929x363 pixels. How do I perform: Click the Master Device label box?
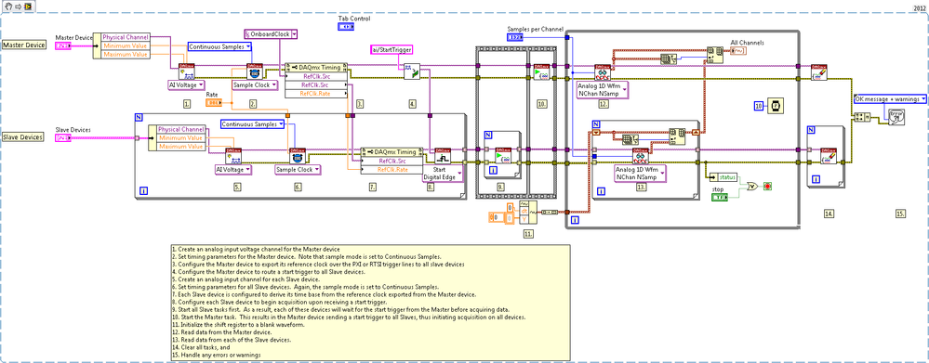24,45
